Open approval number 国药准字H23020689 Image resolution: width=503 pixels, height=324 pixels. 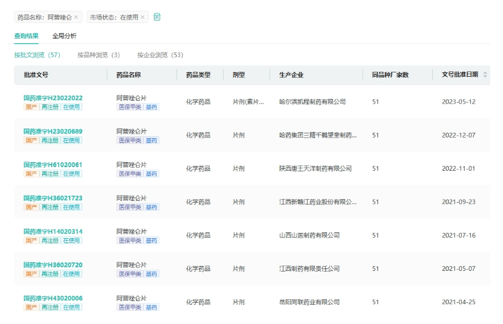point(53,132)
